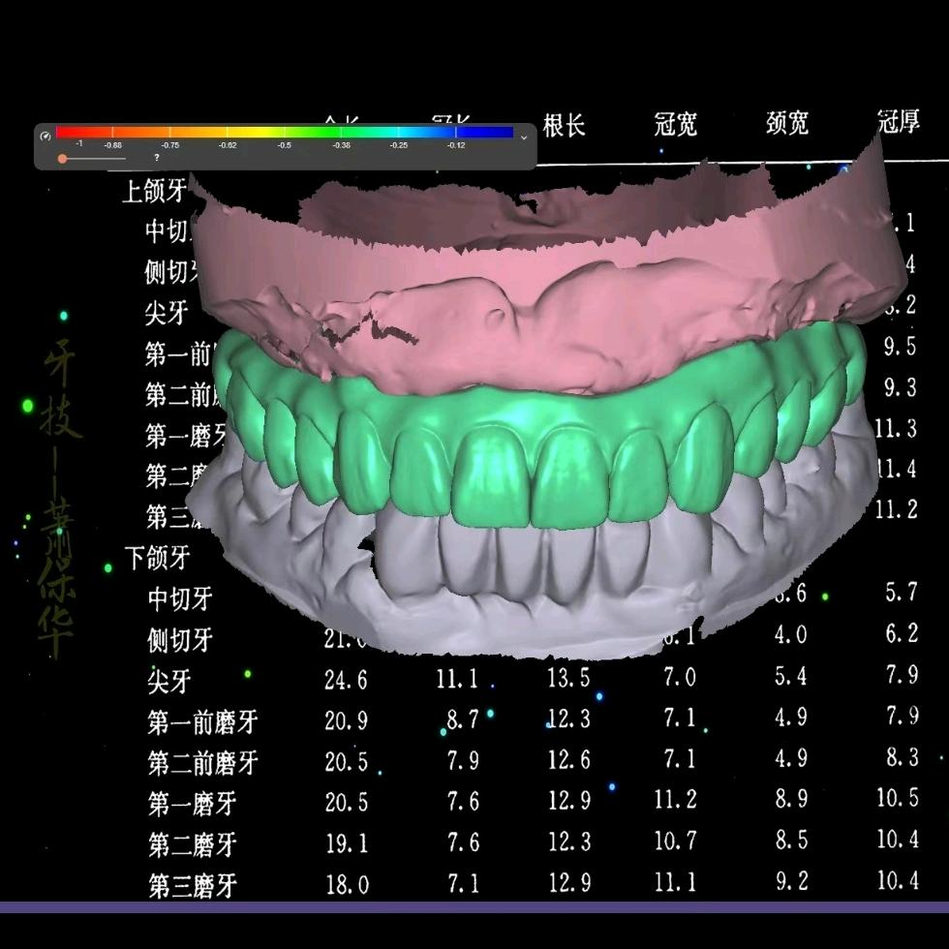Expand the color scale panel chevron

click(x=524, y=138)
